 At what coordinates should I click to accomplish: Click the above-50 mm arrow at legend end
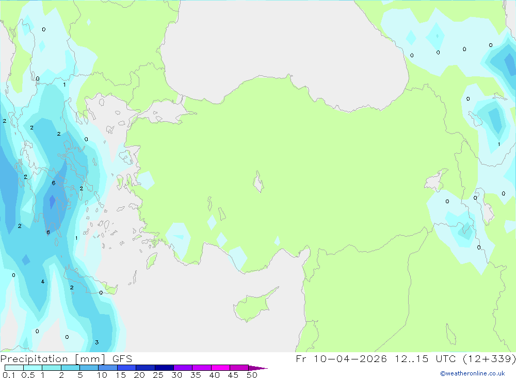click(x=258, y=368)
